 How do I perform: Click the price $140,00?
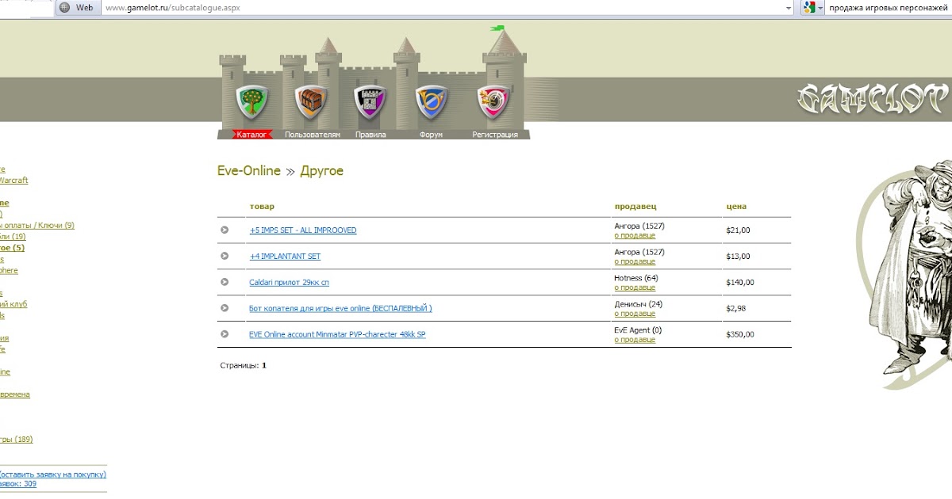point(740,283)
